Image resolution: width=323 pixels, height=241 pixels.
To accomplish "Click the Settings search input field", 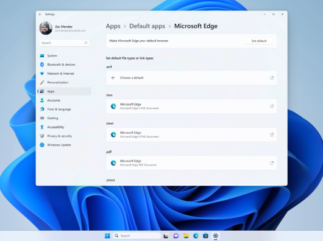I will (x=64, y=43).
